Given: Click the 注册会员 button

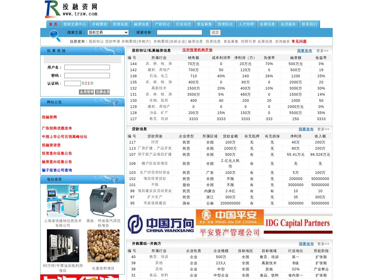Looking at the screenshot, I should point(103,92).
